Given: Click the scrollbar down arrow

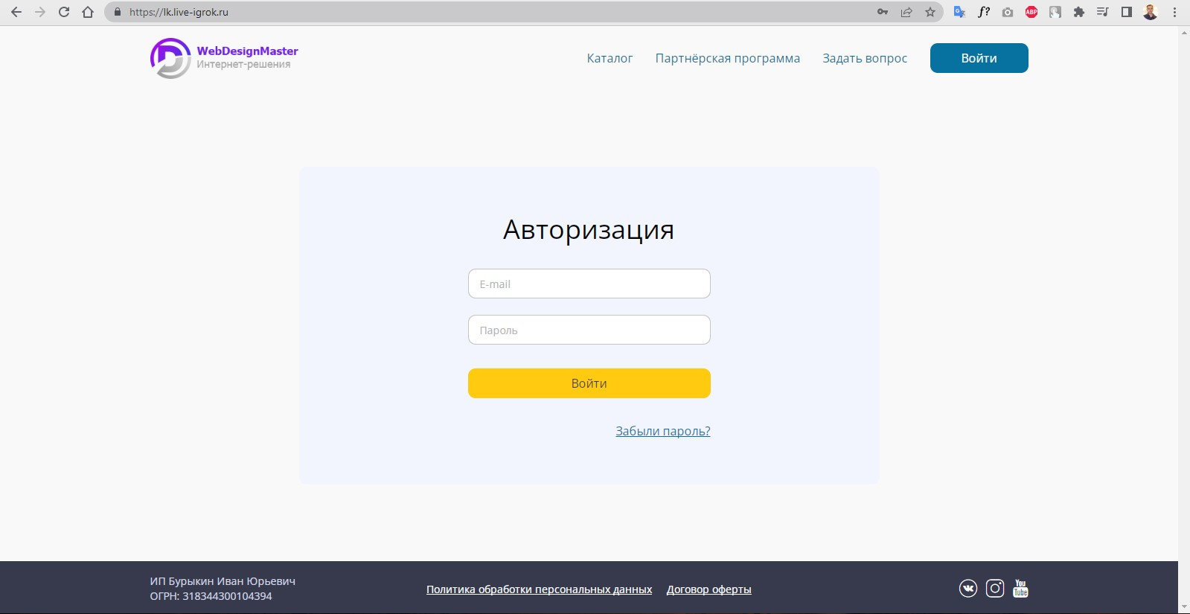Looking at the screenshot, I should click(1184, 607).
